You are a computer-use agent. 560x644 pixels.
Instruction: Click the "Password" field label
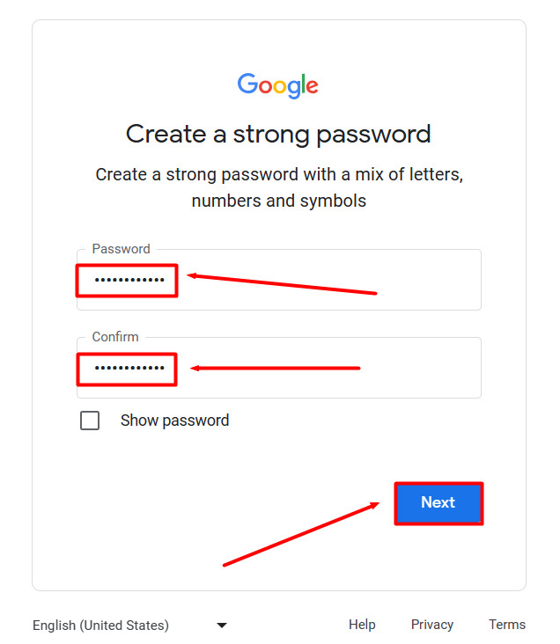(122, 249)
